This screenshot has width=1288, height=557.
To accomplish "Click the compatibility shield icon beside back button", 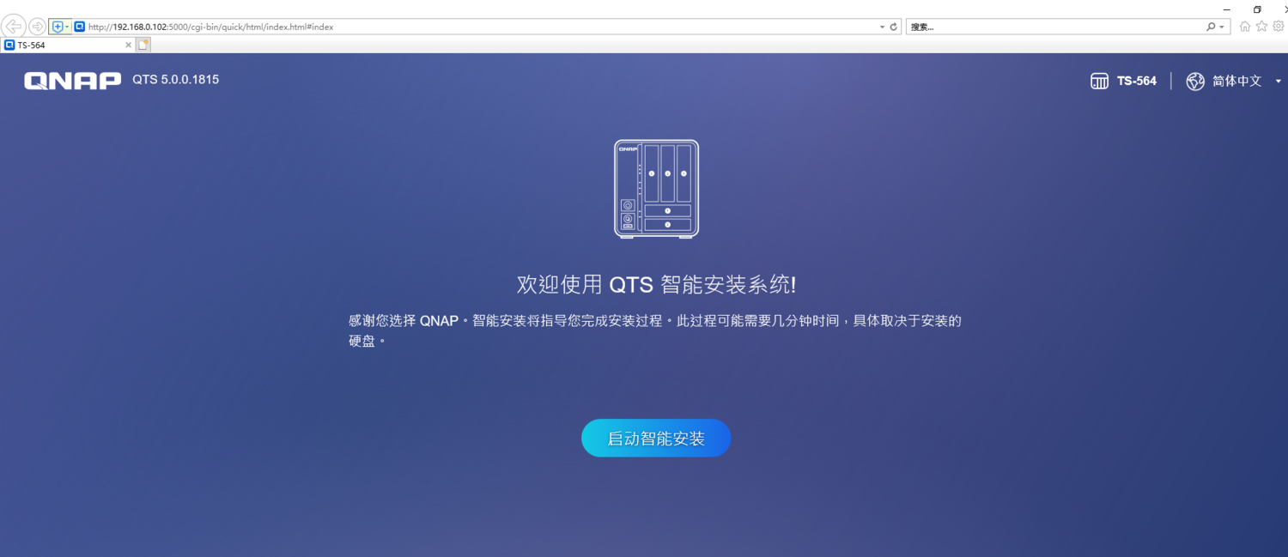I will coord(60,27).
